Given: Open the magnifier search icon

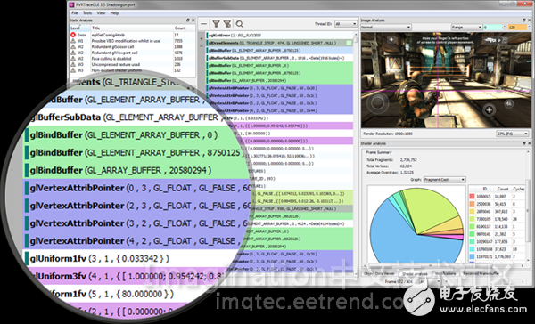Looking at the screenshot, I should [x=240, y=24].
